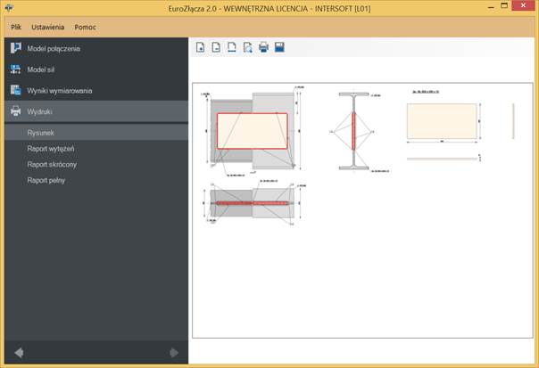Maximize the EuroZłącza window

(504, 6)
